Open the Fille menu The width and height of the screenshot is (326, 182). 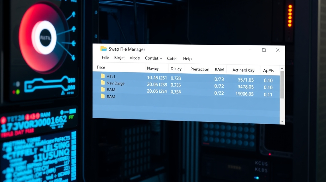pyautogui.click(x=105, y=57)
